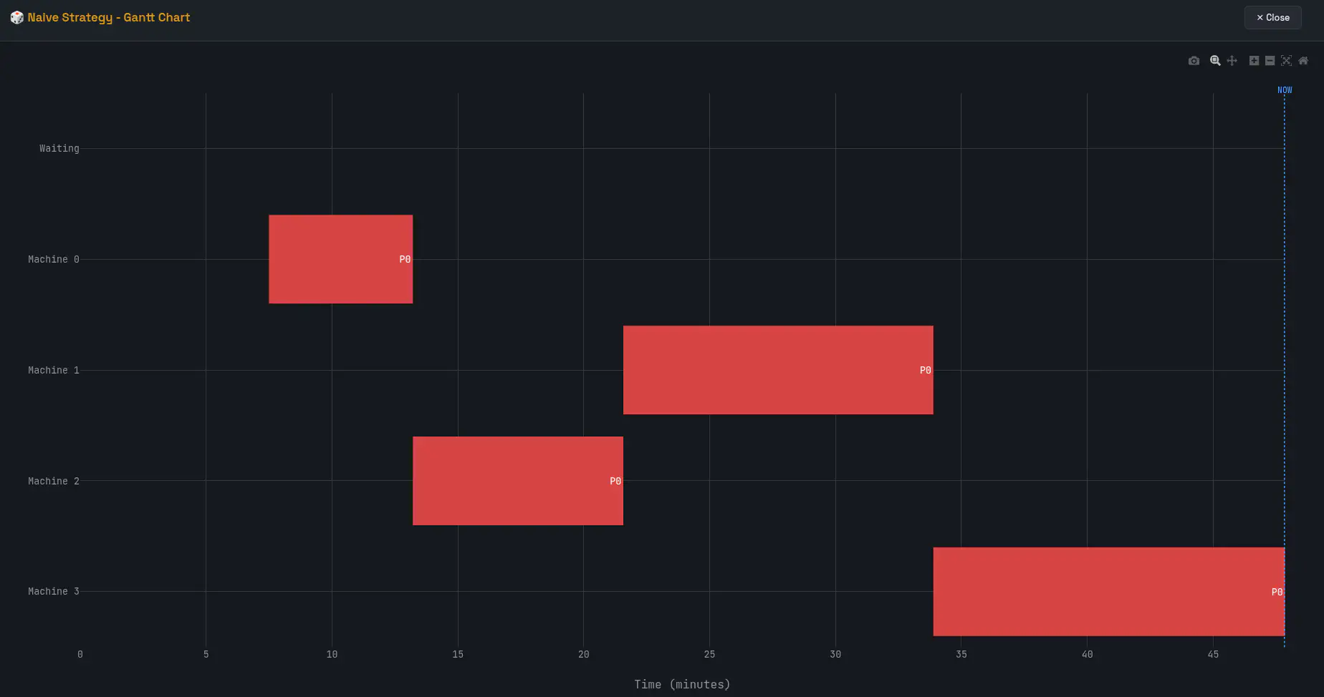Click the P0 bar on Machine 0
1324x697 pixels.
[x=340, y=259]
